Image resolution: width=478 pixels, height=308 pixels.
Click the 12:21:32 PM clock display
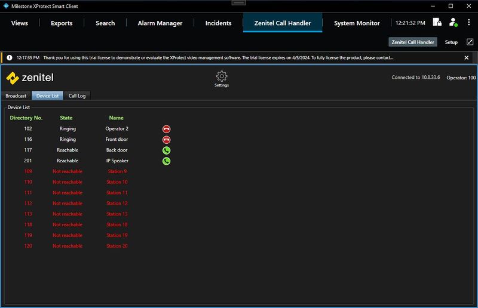click(x=410, y=23)
